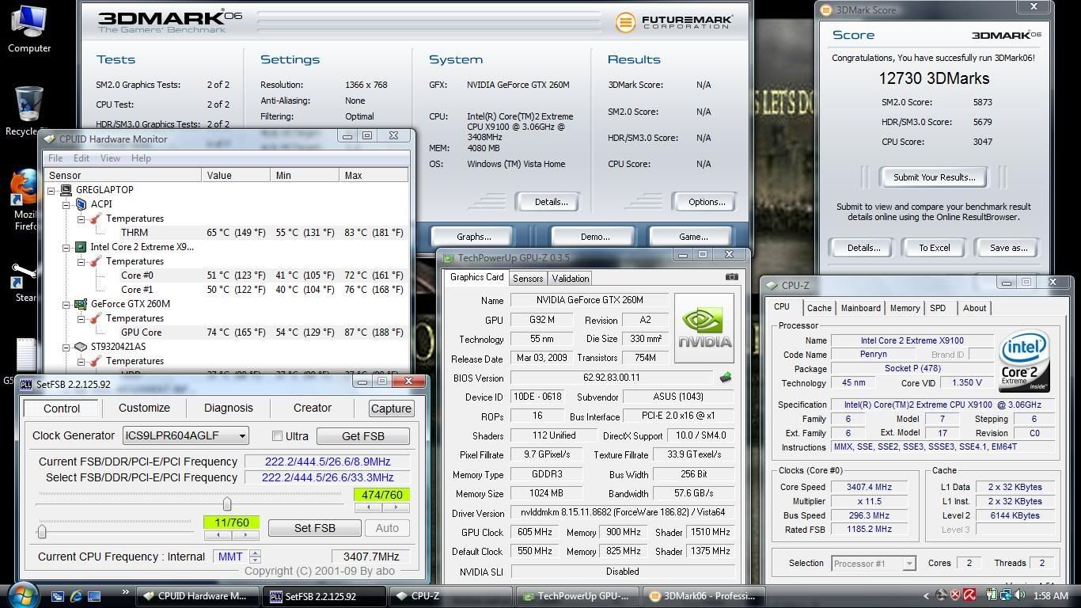Open Internet Explorer from quick launch
Viewport: 1081px width, 608px height.
(76, 596)
